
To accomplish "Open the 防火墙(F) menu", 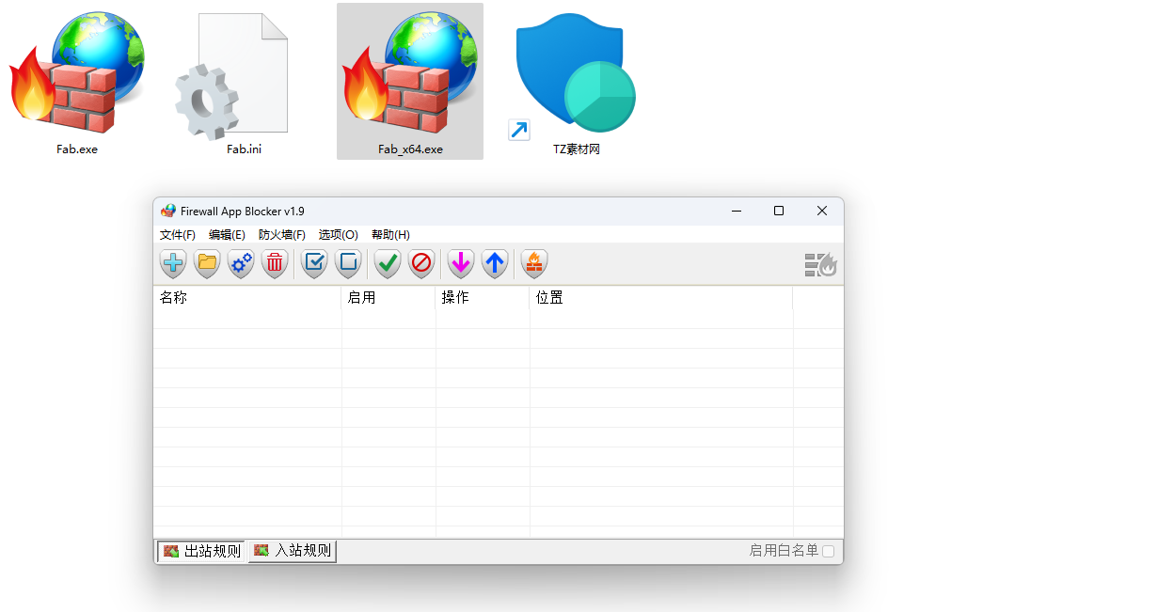I will pyautogui.click(x=282, y=235).
